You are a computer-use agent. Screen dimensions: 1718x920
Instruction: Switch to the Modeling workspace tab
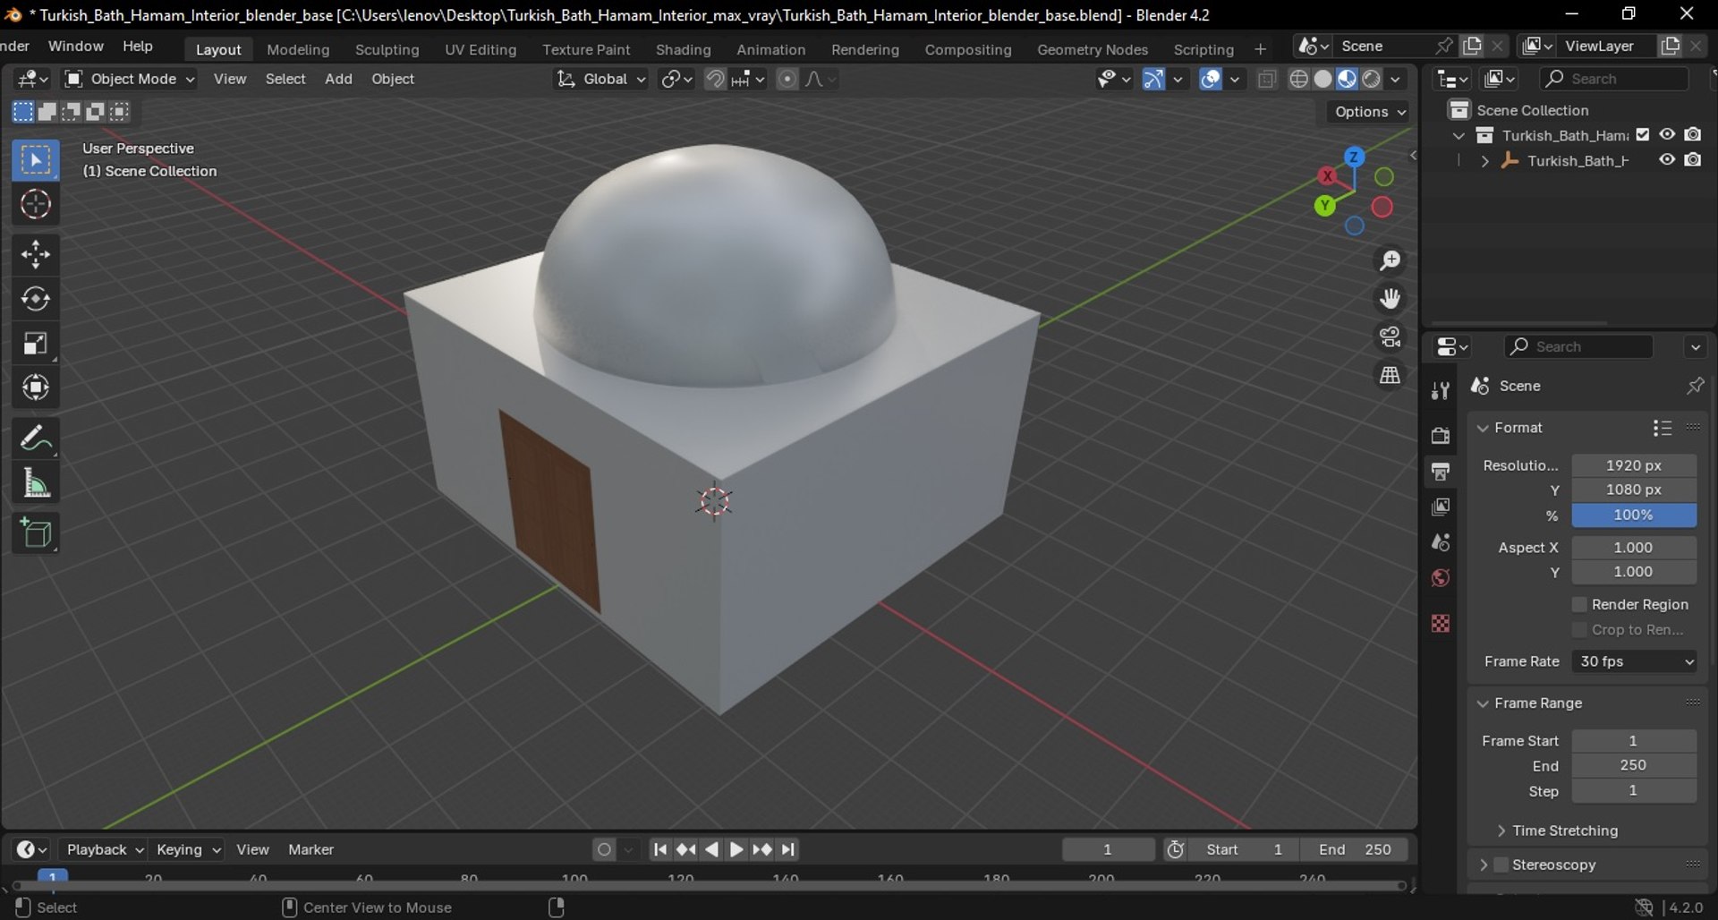(x=298, y=49)
